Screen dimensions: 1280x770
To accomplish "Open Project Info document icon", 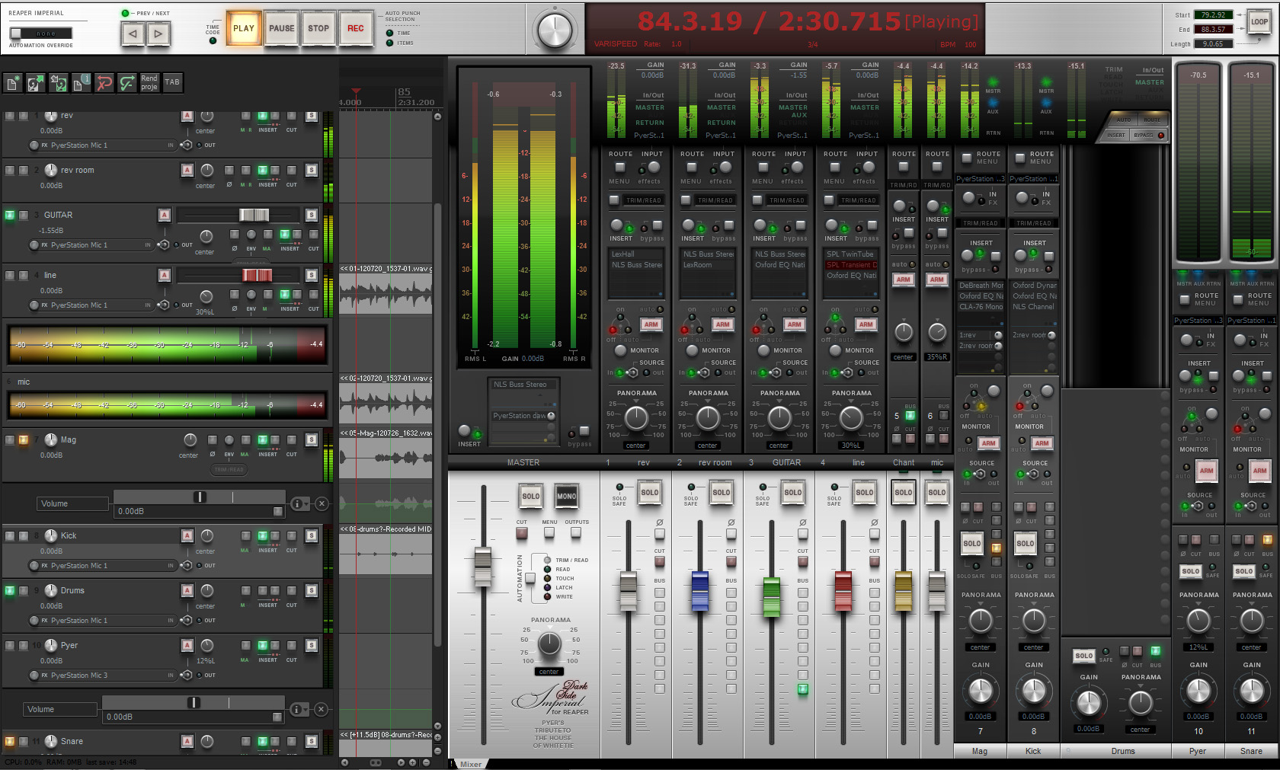I will (x=81, y=83).
